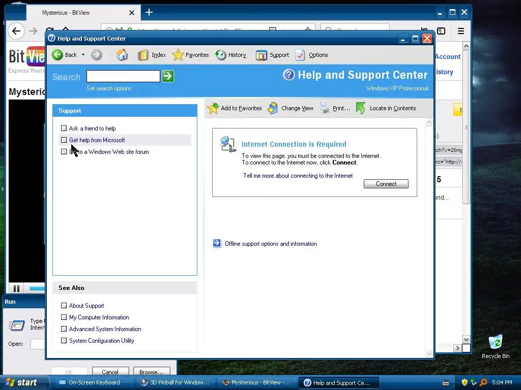
Task: Switch to 3D Pinball taskbar item
Action: (176, 382)
